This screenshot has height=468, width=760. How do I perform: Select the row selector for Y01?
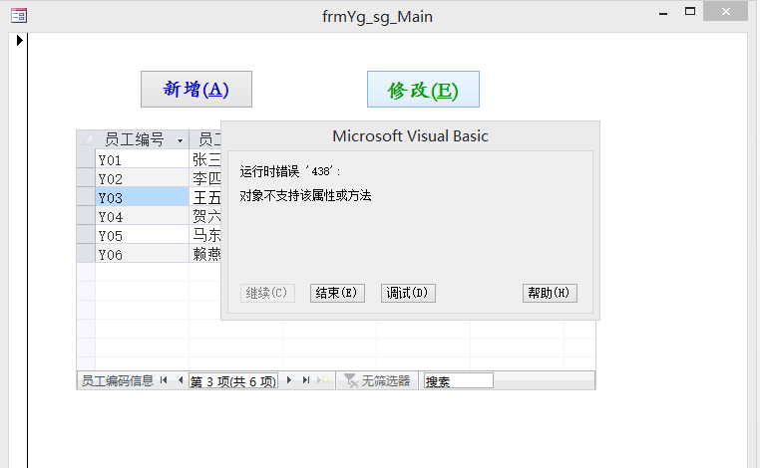pyautogui.click(x=86, y=159)
